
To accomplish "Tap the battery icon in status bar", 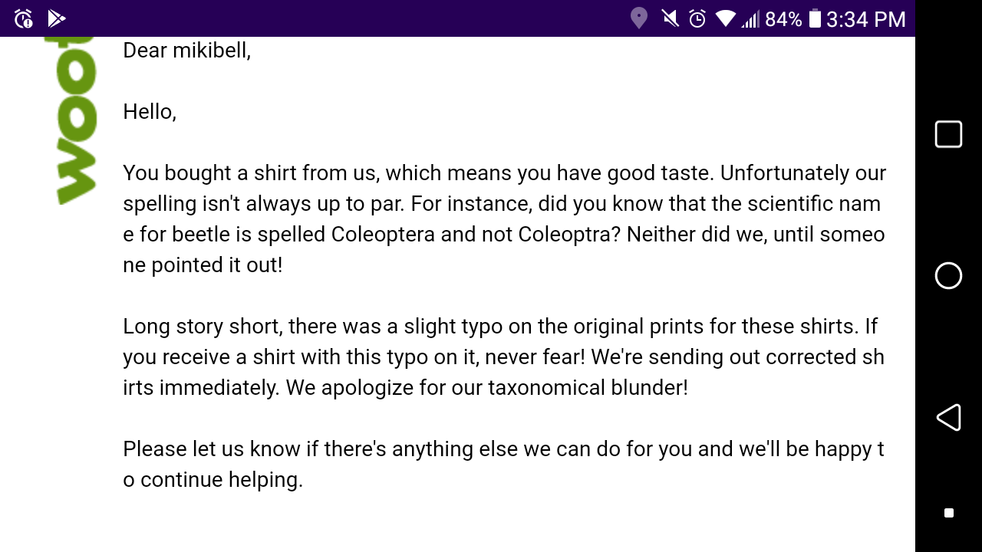I will [815, 18].
